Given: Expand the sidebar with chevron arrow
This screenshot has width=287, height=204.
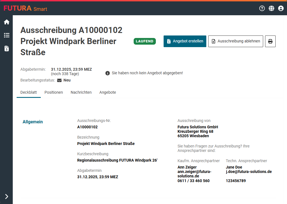Looking at the screenshot, I should (6, 197).
